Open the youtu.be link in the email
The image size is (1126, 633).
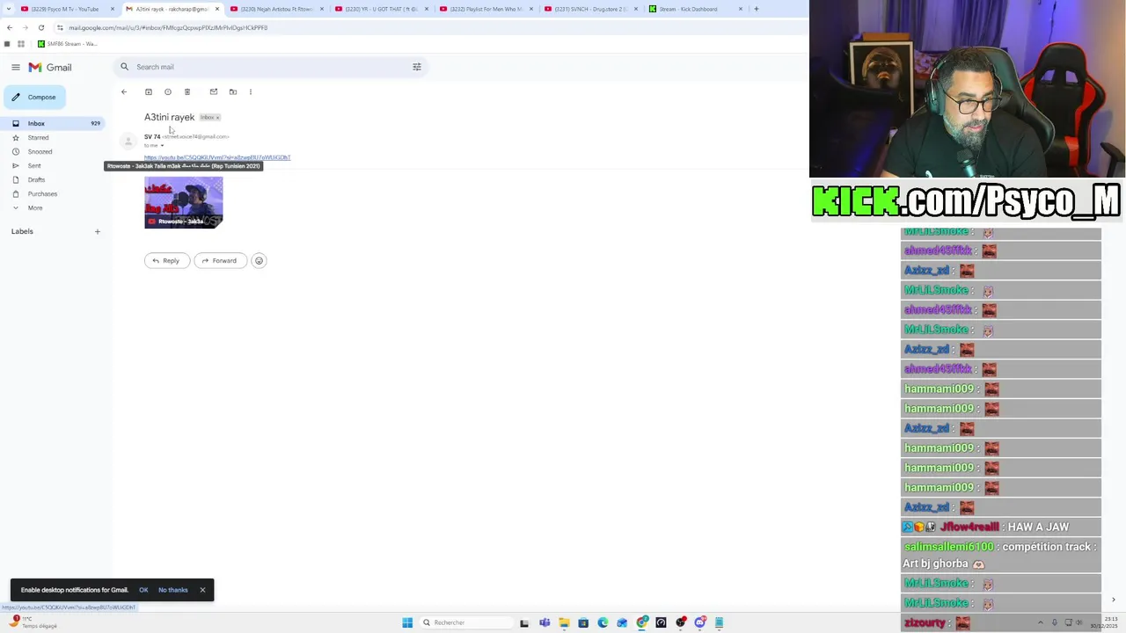coord(217,157)
